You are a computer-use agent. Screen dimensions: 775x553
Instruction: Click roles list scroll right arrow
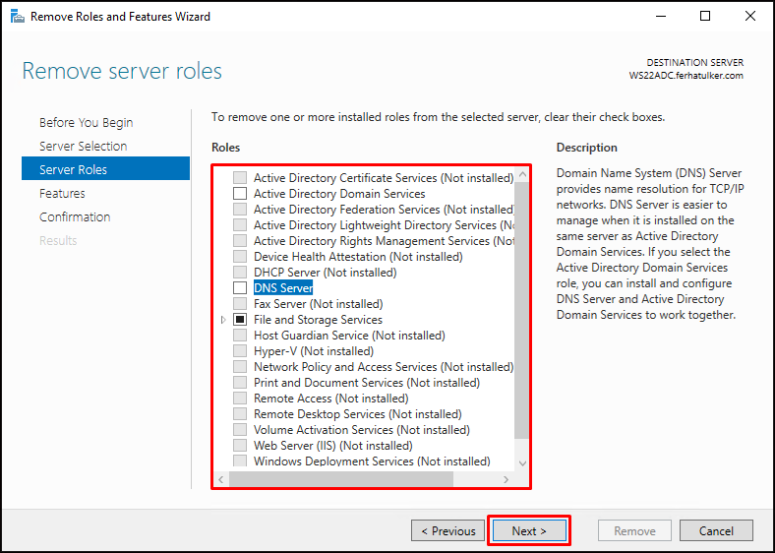point(506,479)
